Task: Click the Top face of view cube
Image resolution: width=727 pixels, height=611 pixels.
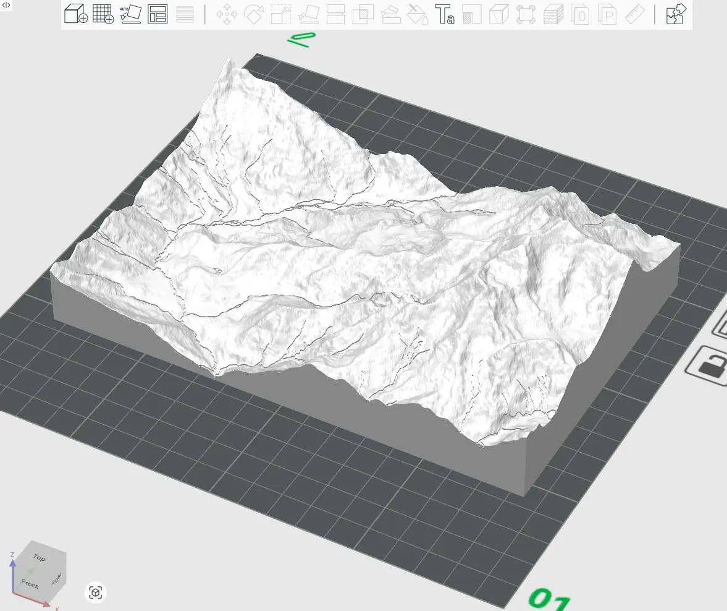Action: pyautogui.click(x=40, y=557)
